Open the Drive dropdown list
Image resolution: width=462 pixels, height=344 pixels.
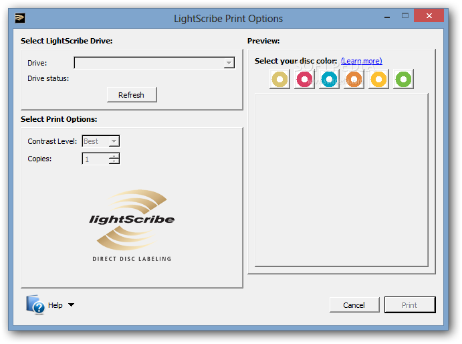(229, 63)
